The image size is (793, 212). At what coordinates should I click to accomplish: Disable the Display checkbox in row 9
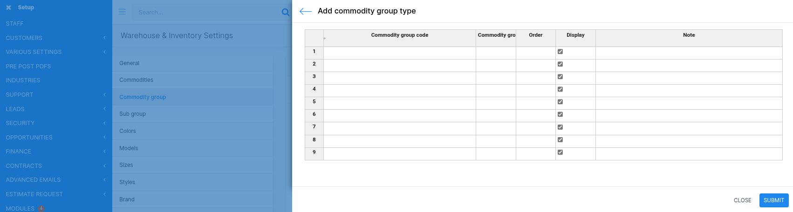coord(560,152)
